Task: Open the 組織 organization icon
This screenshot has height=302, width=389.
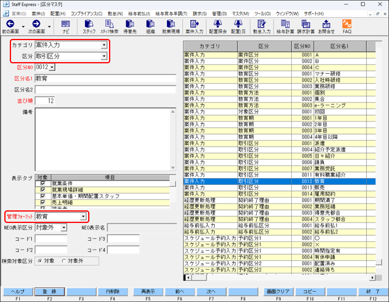Action: tap(150, 26)
